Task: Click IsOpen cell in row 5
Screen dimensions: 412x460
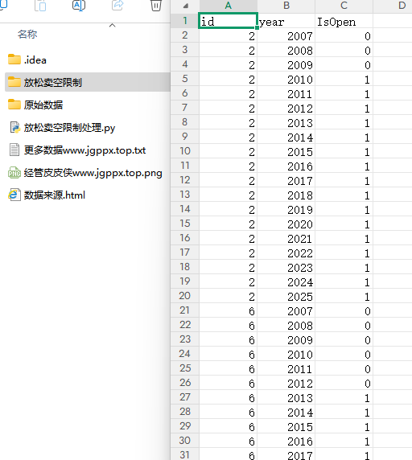Action: point(344,79)
